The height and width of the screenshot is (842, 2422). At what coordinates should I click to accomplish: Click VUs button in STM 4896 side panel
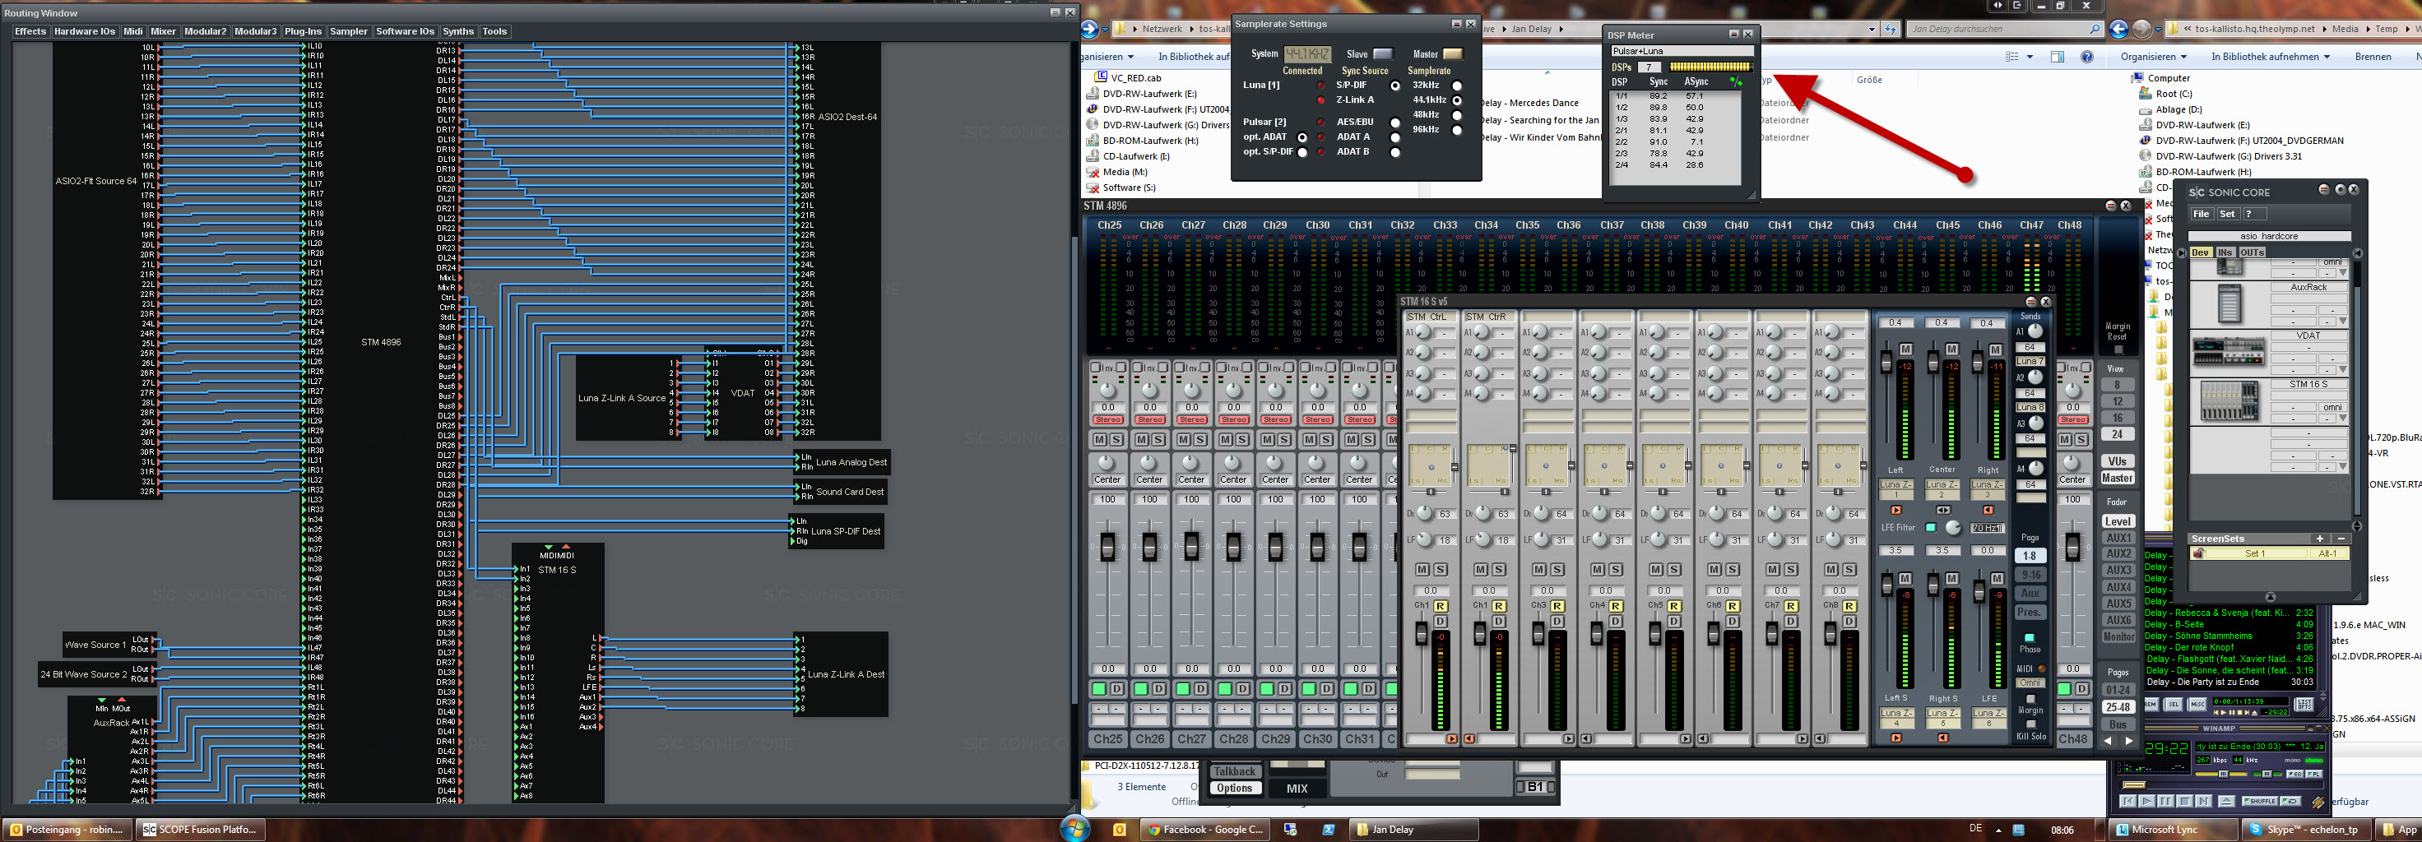(2118, 460)
